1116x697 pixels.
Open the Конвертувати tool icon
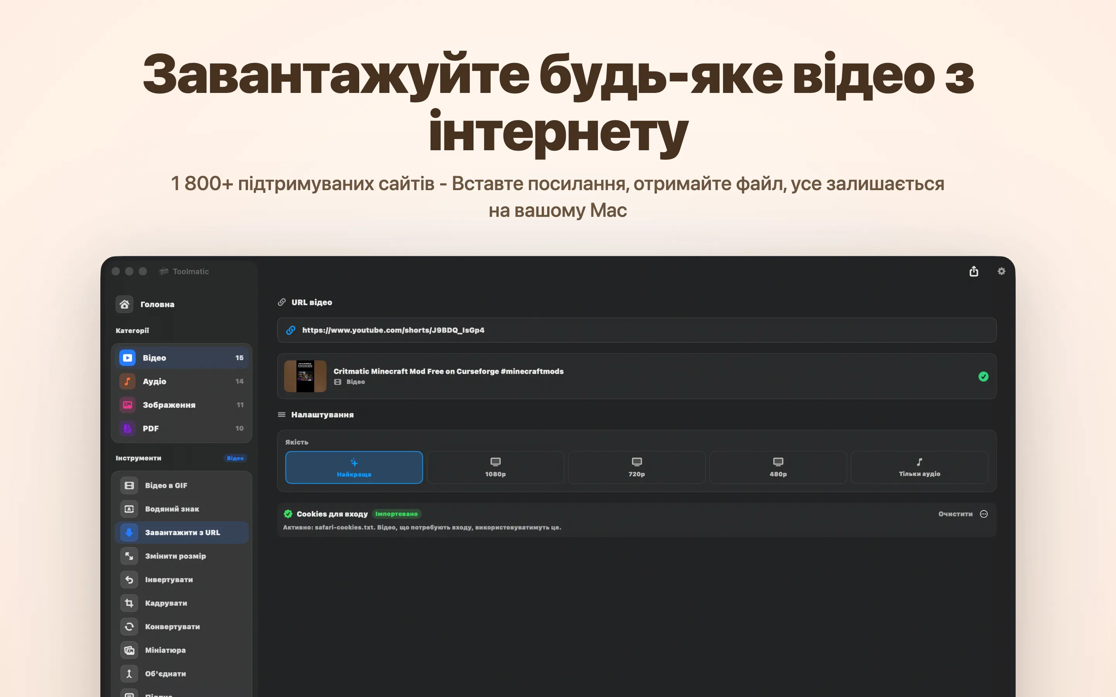click(129, 627)
